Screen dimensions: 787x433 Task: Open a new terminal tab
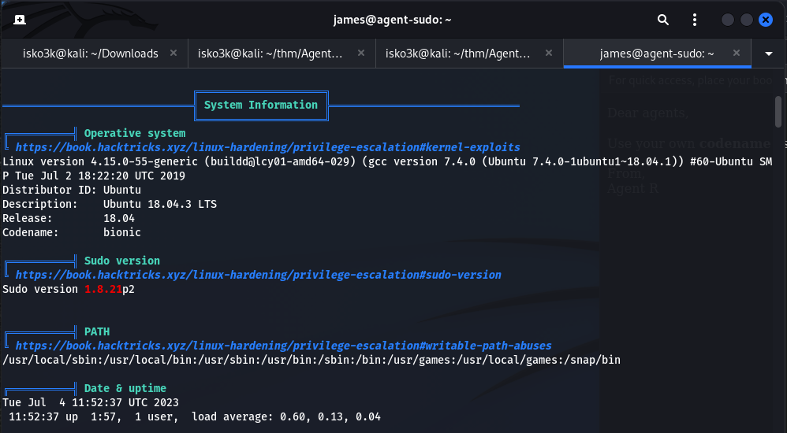[x=20, y=20]
